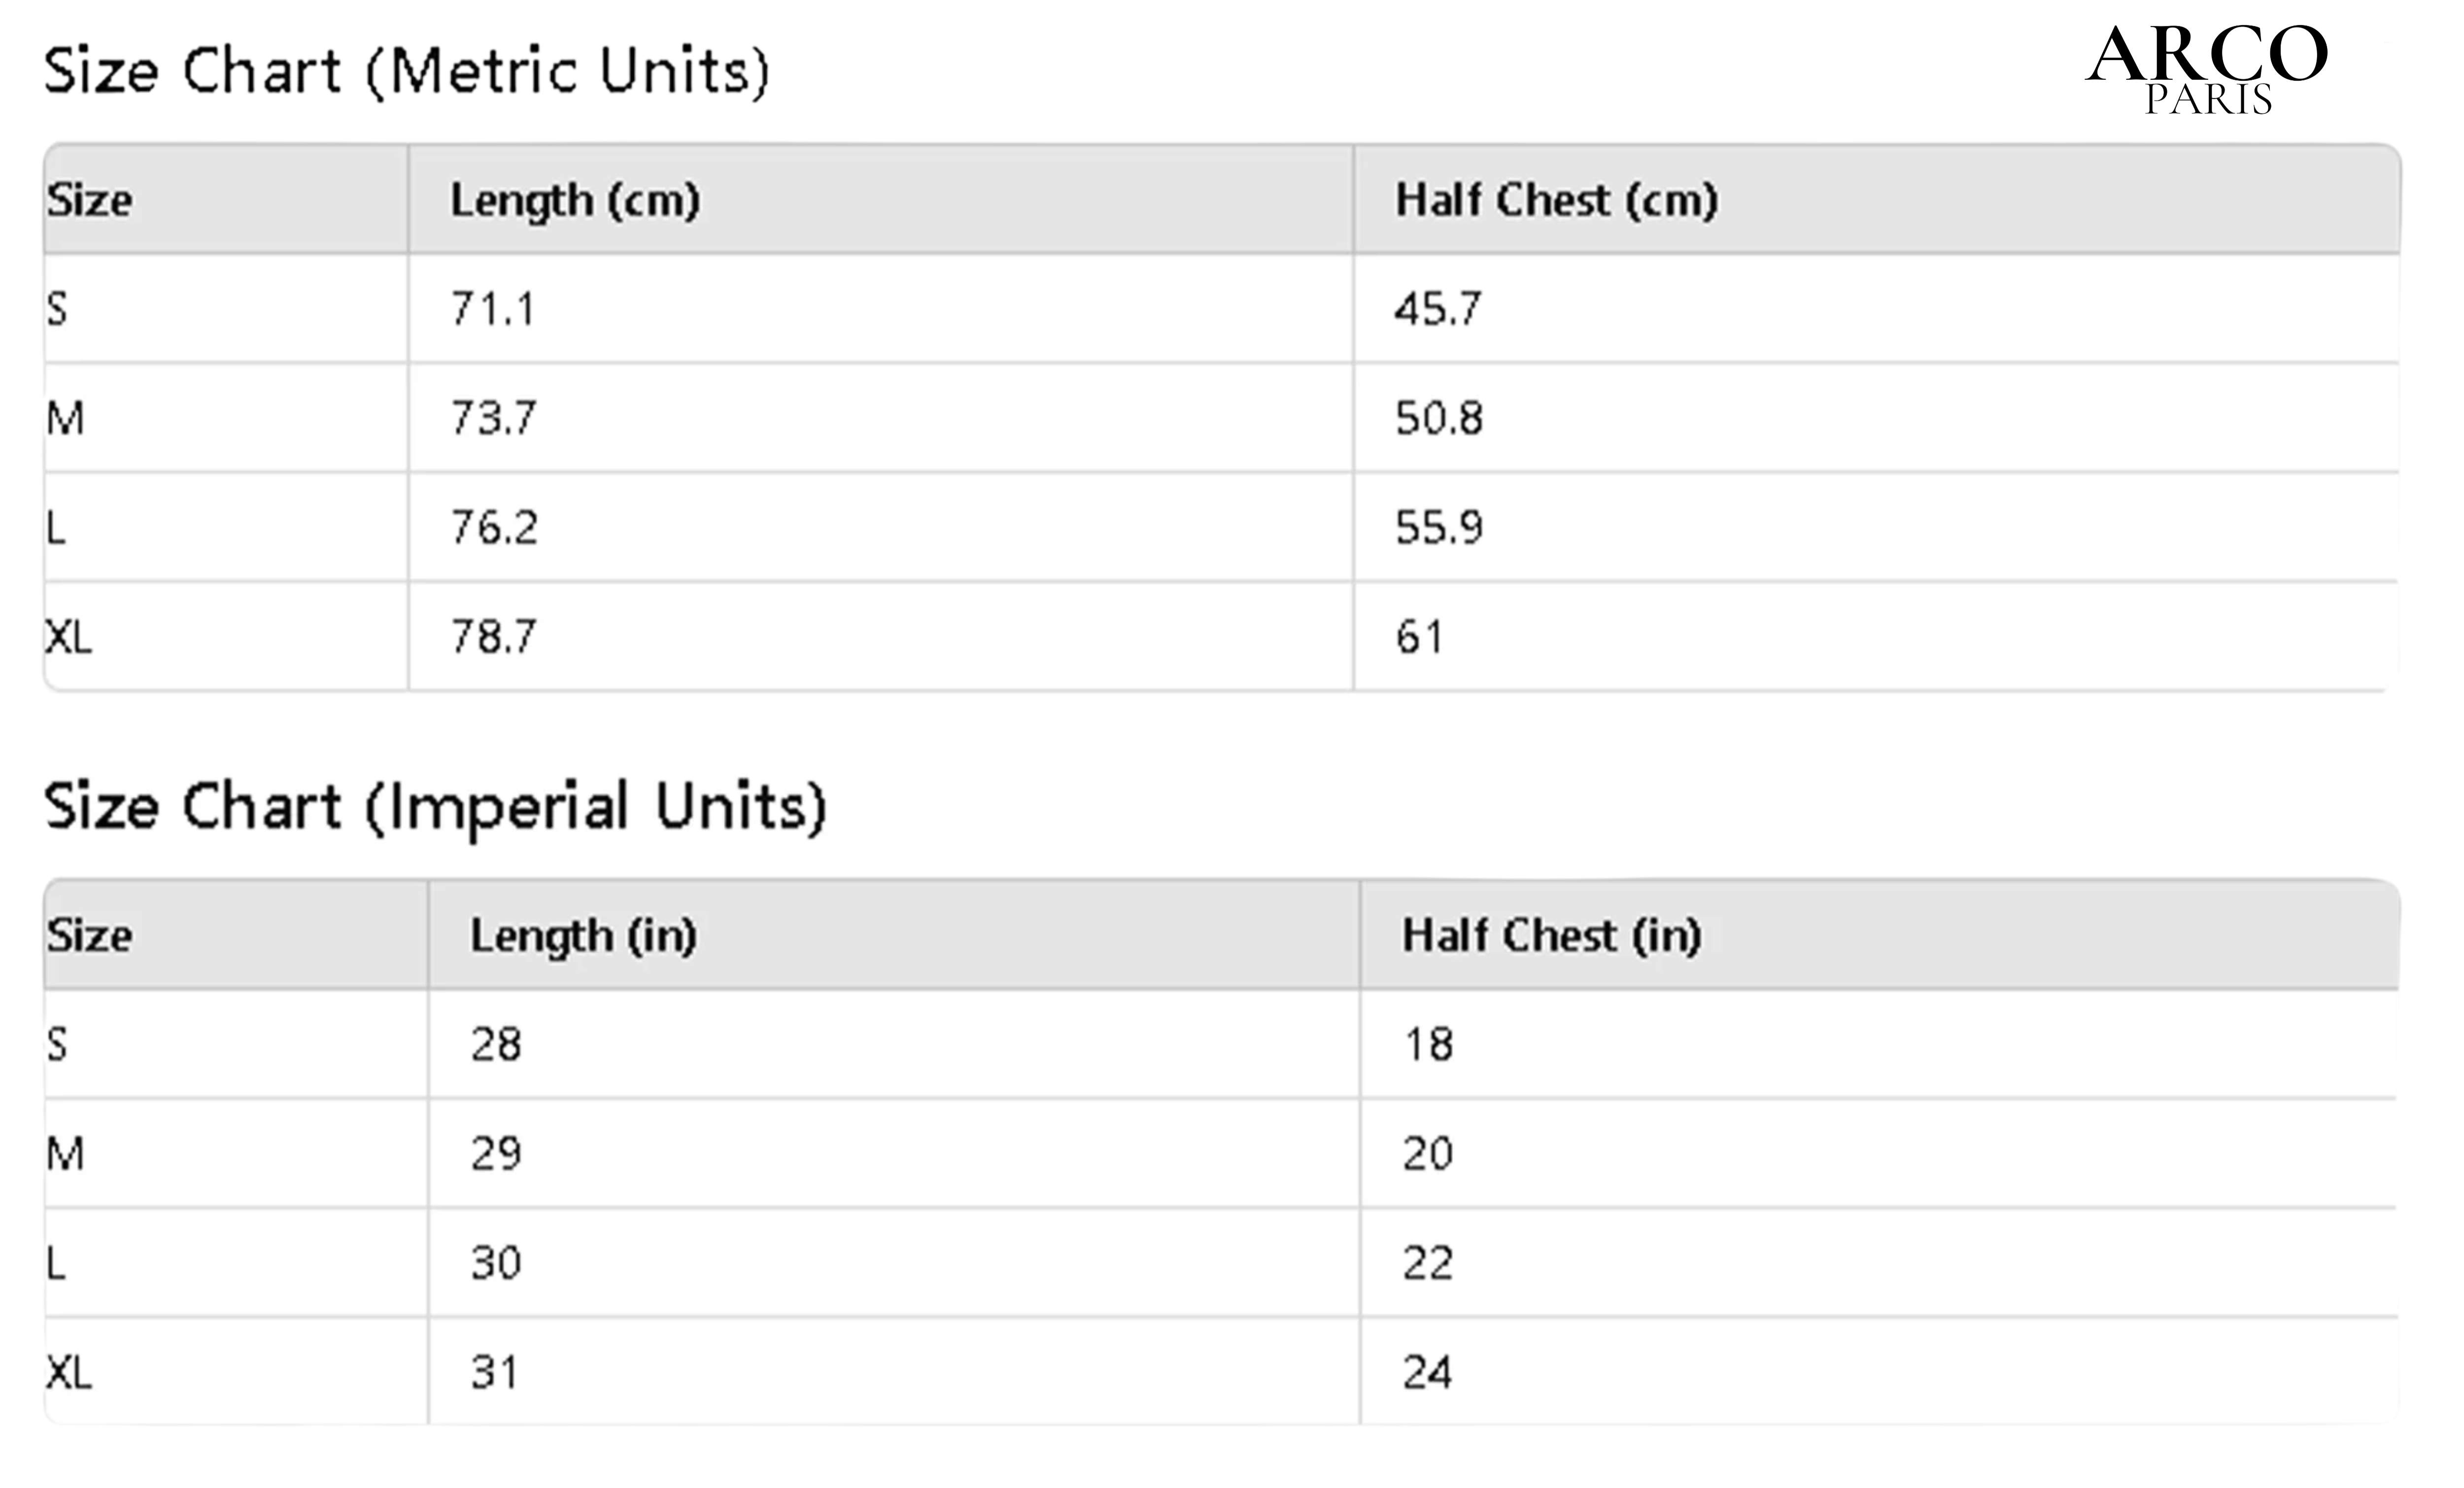Click the Size Chart (Imperial Units) heading
The height and width of the screenshot is (1488, 2464).
(435, 807)
